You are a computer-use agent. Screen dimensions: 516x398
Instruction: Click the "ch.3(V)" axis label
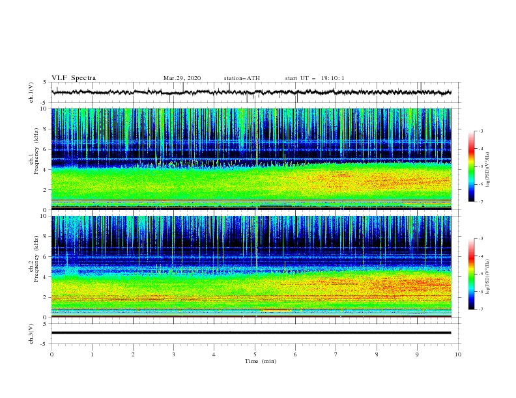31,334
